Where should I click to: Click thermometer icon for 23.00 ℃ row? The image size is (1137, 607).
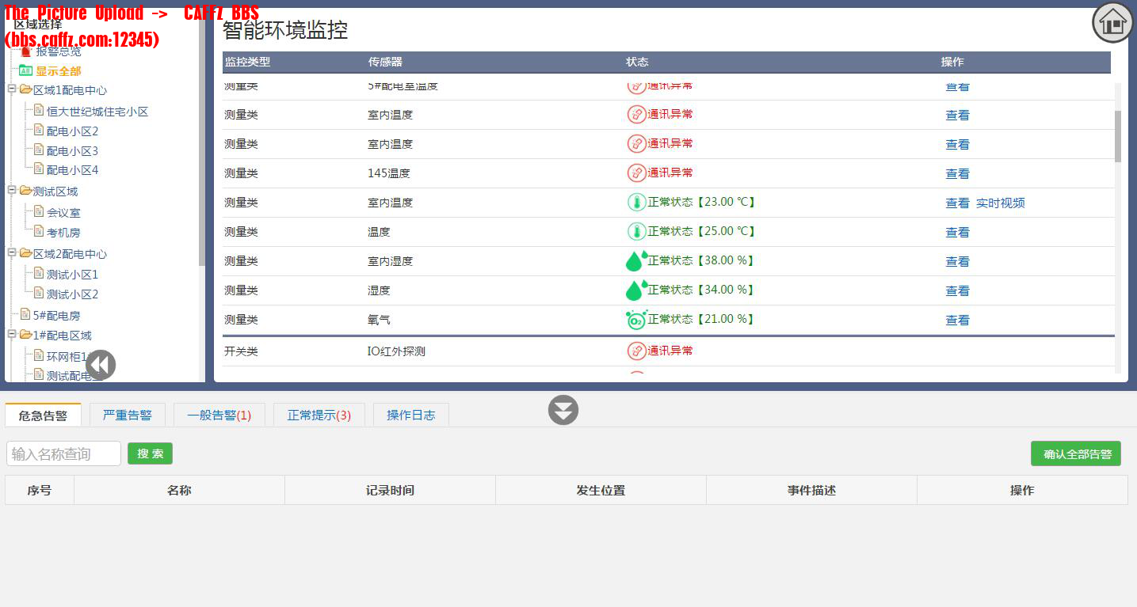tap(636, 203)
